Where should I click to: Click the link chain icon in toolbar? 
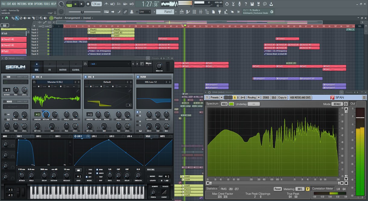click(x=125, y=12)
